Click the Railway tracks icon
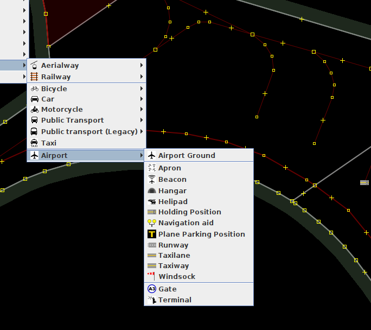The image size is (371, 330). (34, 77)
